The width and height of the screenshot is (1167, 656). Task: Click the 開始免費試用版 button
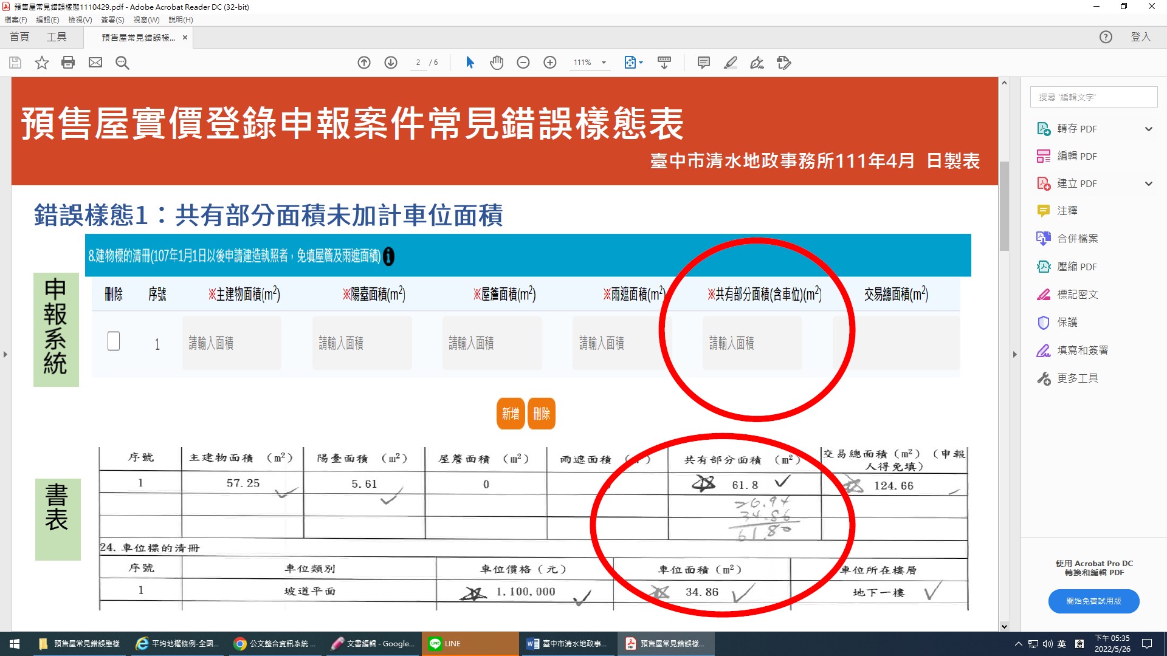coord(1093,601)
